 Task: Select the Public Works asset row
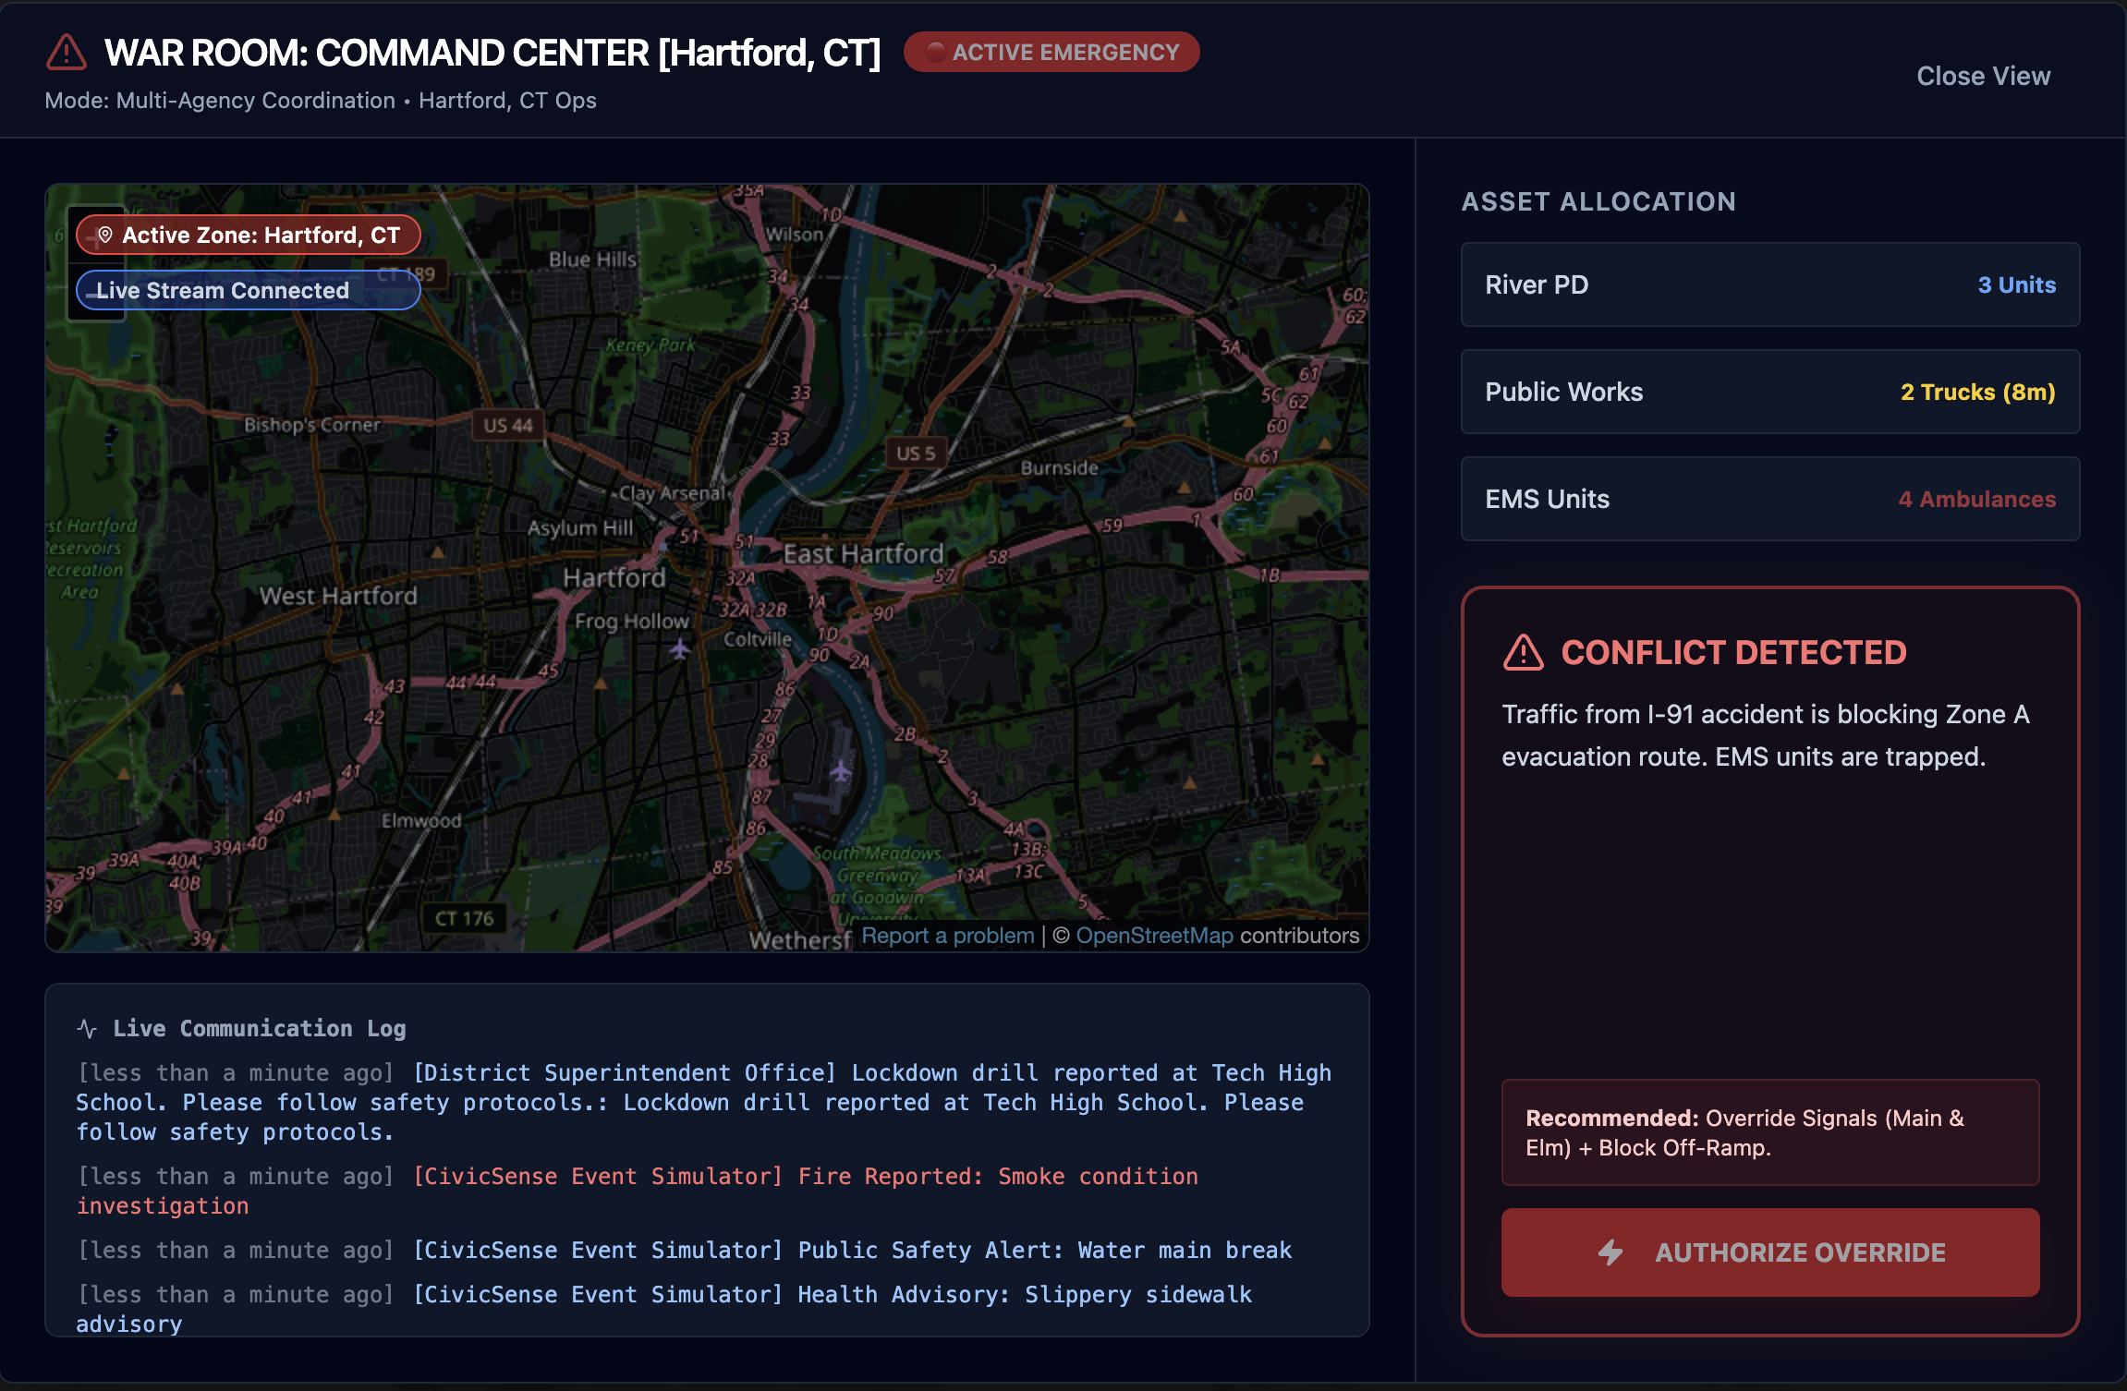coord(1769,392)
